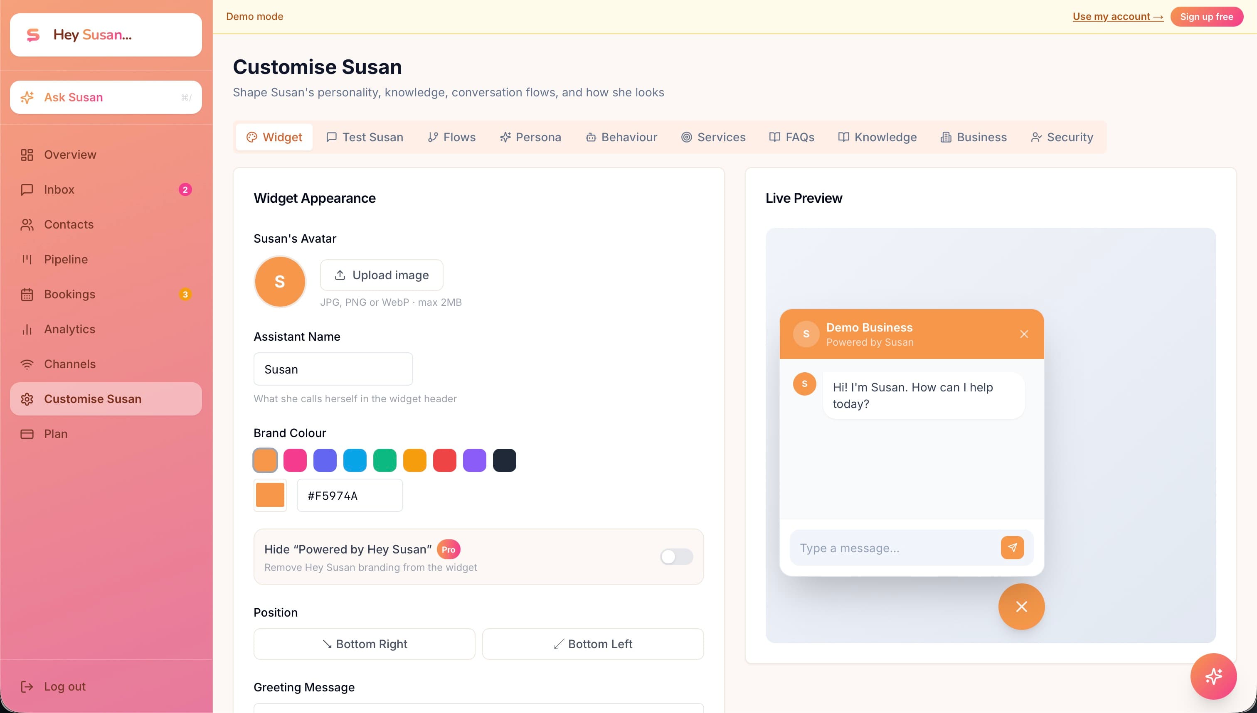Open the Services tab
This screenshot has height=713, width=1257.
pos(713,137)
